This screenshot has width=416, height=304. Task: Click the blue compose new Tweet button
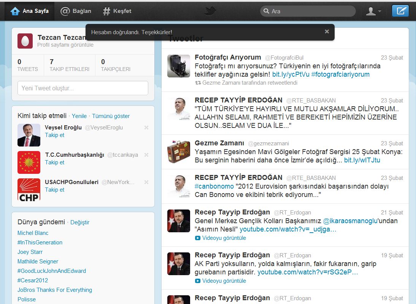click(400, 11)
